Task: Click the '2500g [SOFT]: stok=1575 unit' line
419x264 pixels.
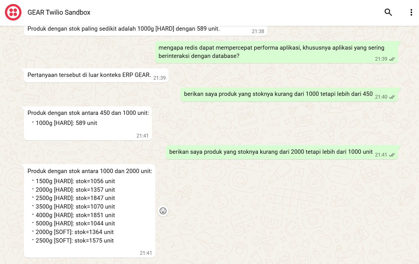Action: coord(75,240)
